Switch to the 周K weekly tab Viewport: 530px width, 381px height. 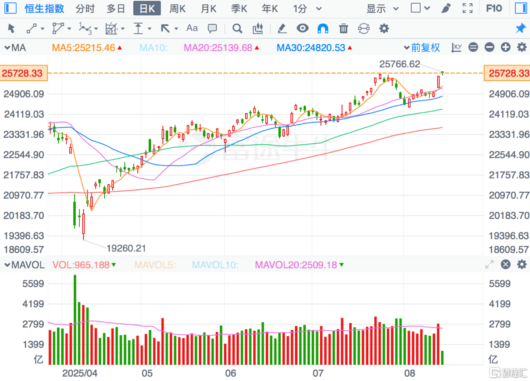click(x=177, y=9)
